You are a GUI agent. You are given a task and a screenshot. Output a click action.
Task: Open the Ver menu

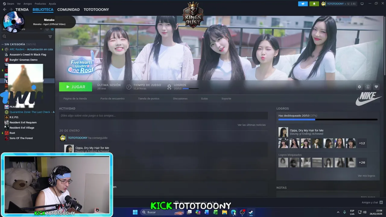click(x=19, y=4)
